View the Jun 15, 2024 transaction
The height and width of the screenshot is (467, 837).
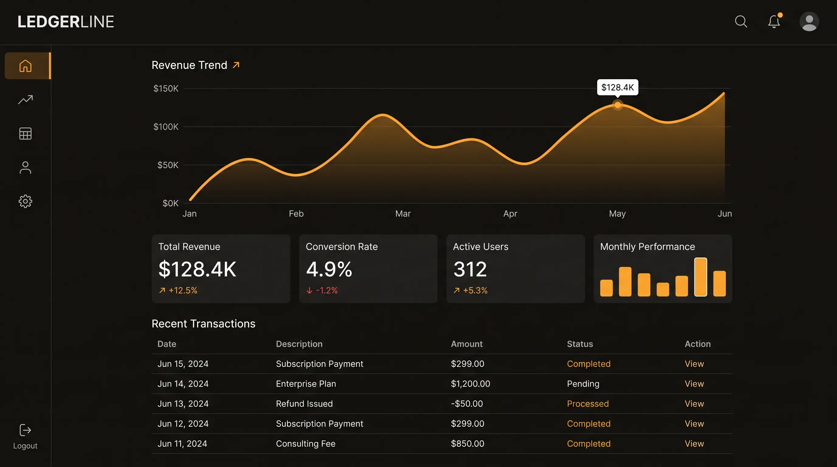(x=694, y=364)
